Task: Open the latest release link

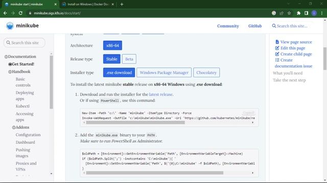Action: 160,95
